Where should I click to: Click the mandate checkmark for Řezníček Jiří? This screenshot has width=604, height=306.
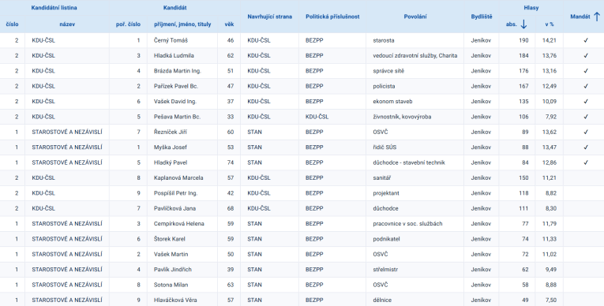tap(586, 132)
